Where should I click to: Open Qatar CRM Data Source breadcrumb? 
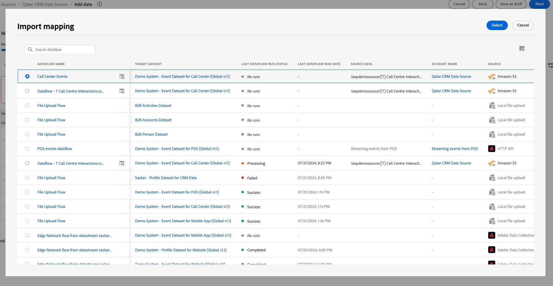(x=45, y=4)
